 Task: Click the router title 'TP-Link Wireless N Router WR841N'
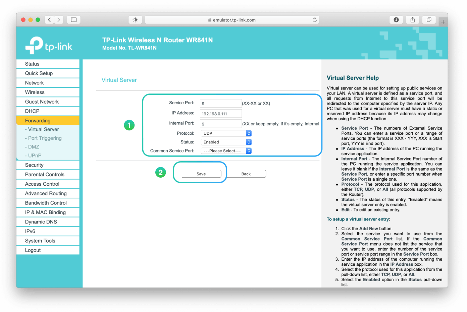click(157, 40)
